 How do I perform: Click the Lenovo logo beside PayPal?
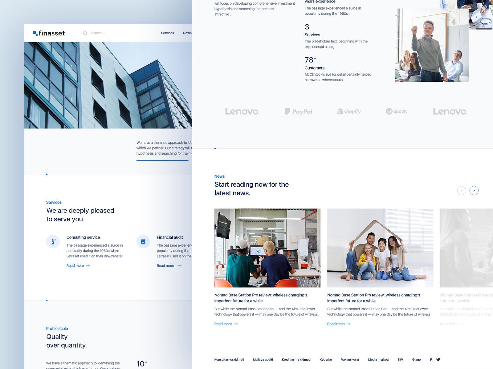242,111
